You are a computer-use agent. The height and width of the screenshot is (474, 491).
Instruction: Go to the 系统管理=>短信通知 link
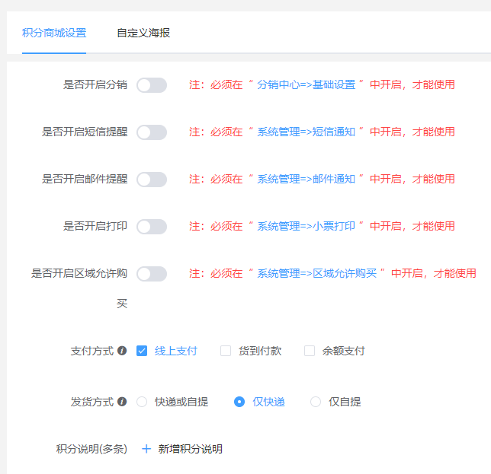[306, 132]
